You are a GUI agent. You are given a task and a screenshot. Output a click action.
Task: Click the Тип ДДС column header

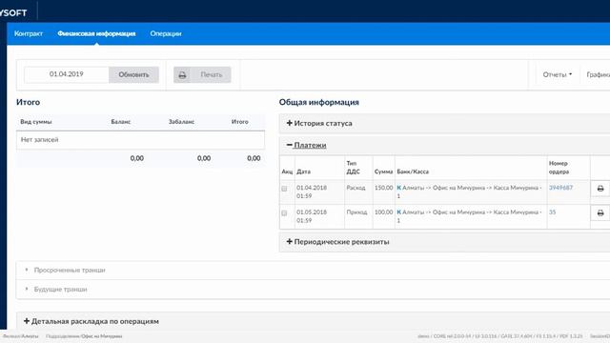tap(354, 168)
